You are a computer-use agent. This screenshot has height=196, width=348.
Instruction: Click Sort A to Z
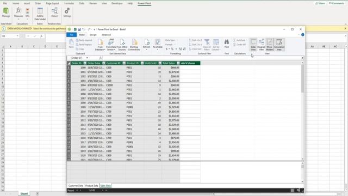[196, 40]
